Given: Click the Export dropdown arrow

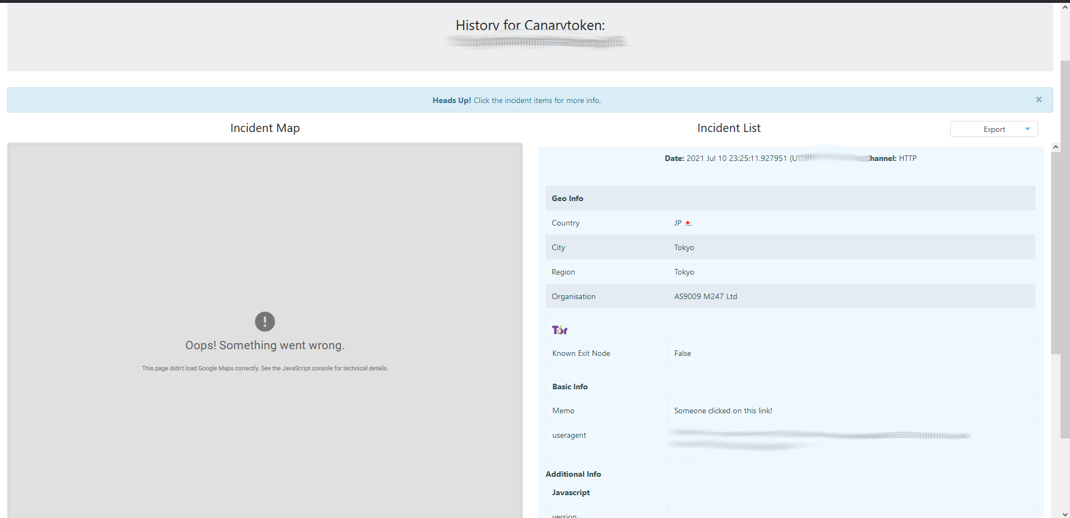Looking at the screenshot, I should (1027, 129).
